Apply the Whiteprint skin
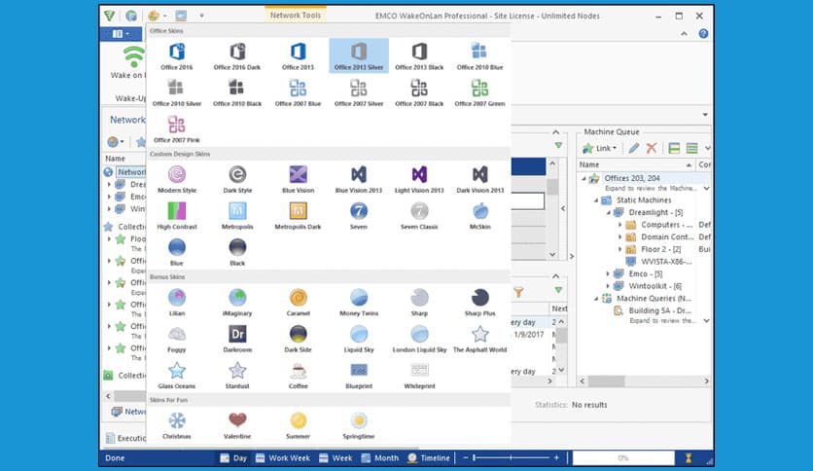The height and width of the screenshot is (471, 813). pos(419,375)
